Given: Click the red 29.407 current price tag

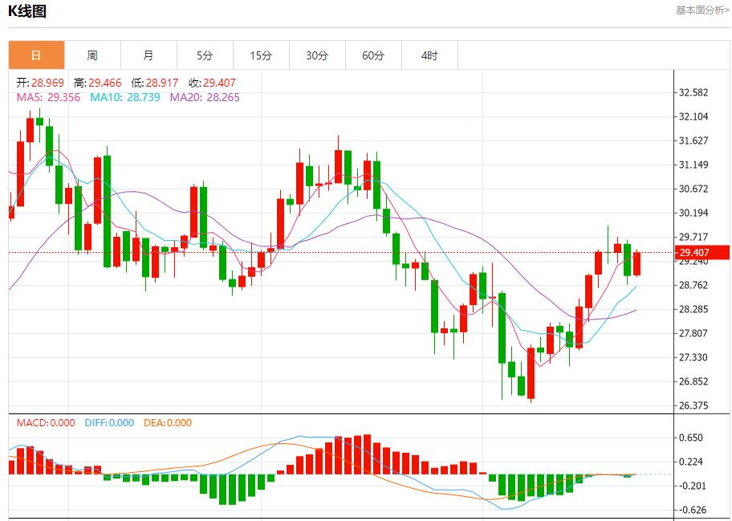Looking at the screenshot, I should (x=702, y=253).
